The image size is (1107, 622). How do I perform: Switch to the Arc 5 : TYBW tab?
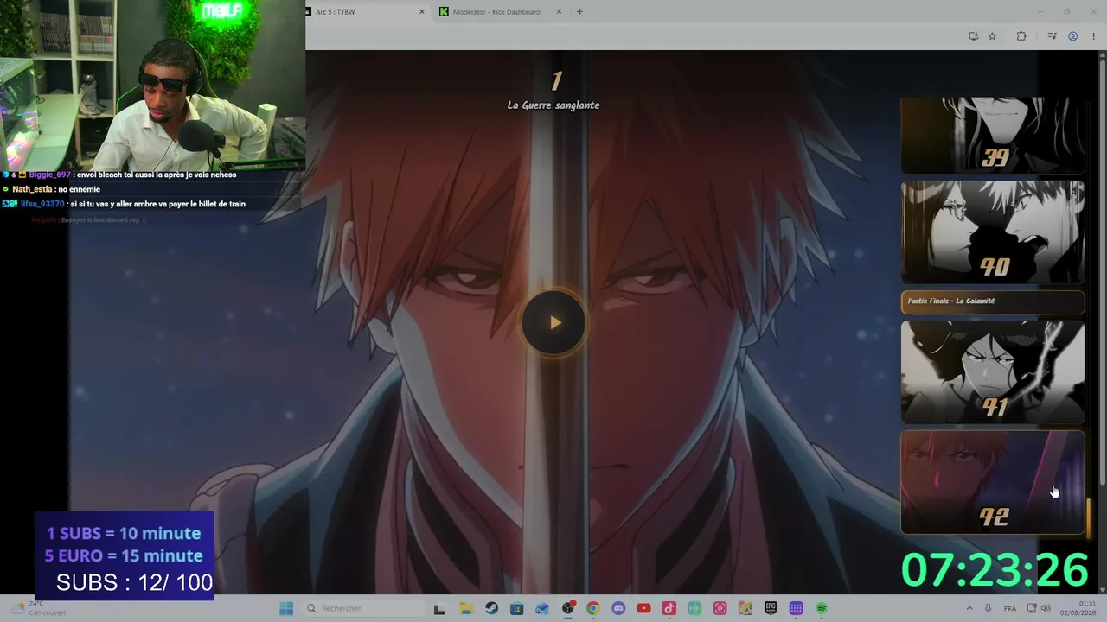363,12
